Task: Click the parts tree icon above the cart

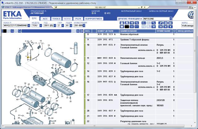Action: click(153, 23)
